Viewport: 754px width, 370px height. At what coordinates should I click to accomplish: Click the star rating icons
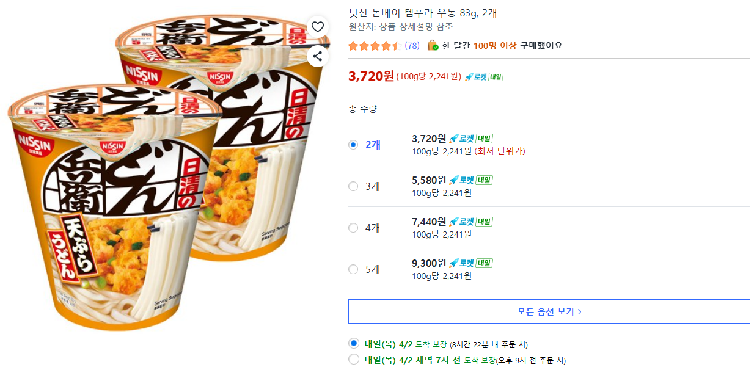(x=373, y=46)
